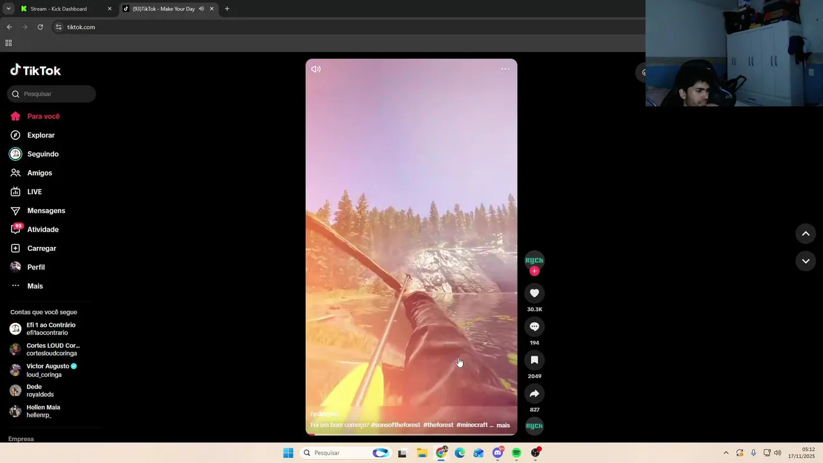
Task: Open the sound disc icon below share
Action: 534,426
